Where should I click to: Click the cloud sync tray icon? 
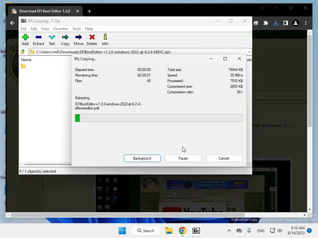tap(239, 231)
